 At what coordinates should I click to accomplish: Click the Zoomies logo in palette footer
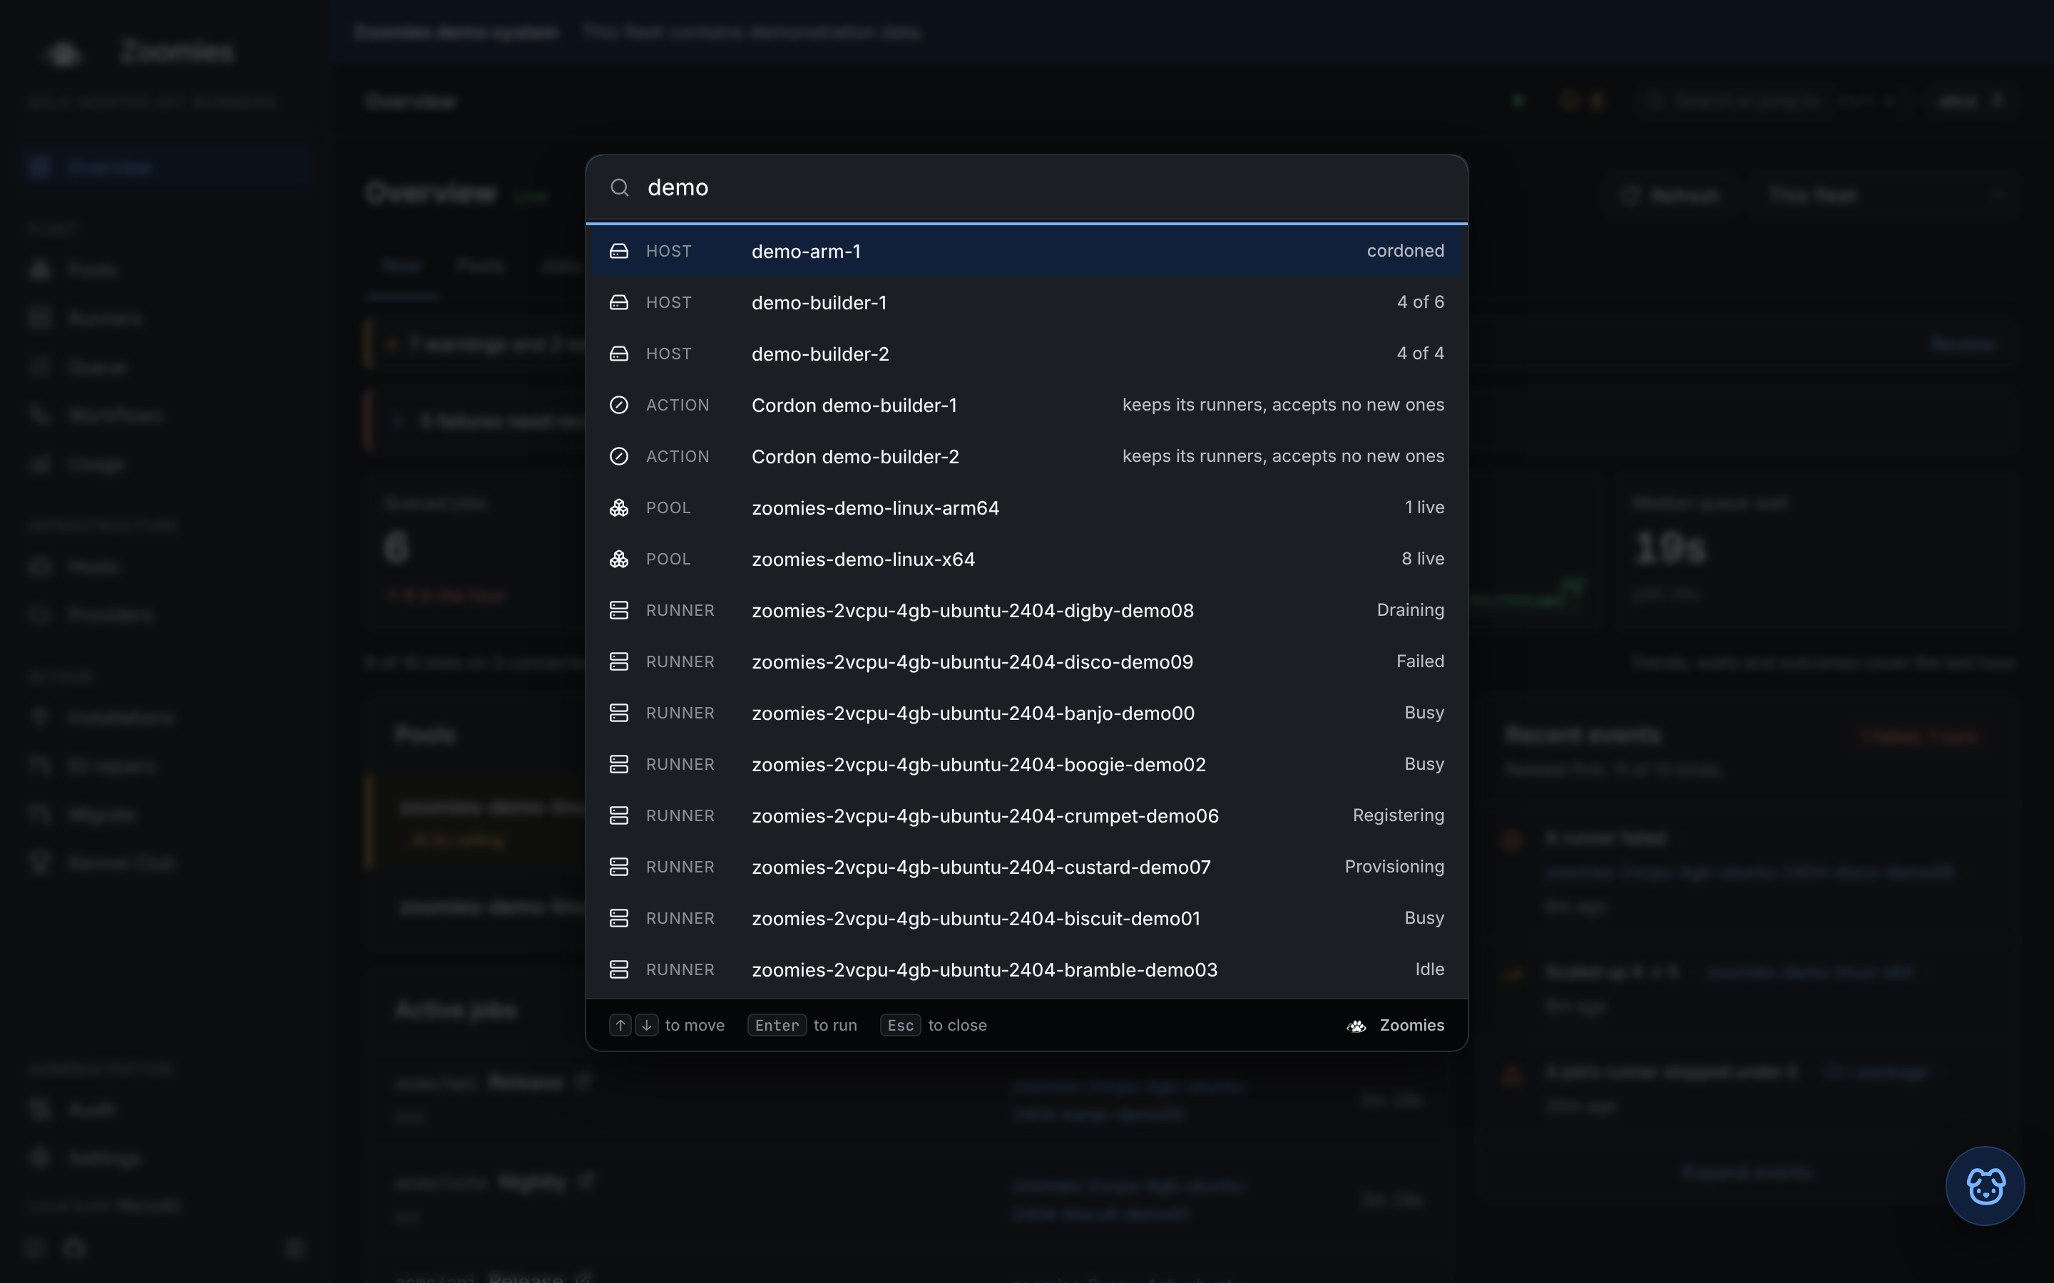point(1356,1026)
